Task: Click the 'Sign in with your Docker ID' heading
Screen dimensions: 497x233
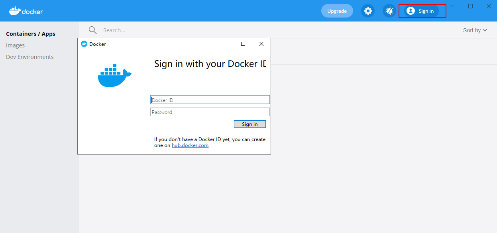Action: [x=210, y=64]
